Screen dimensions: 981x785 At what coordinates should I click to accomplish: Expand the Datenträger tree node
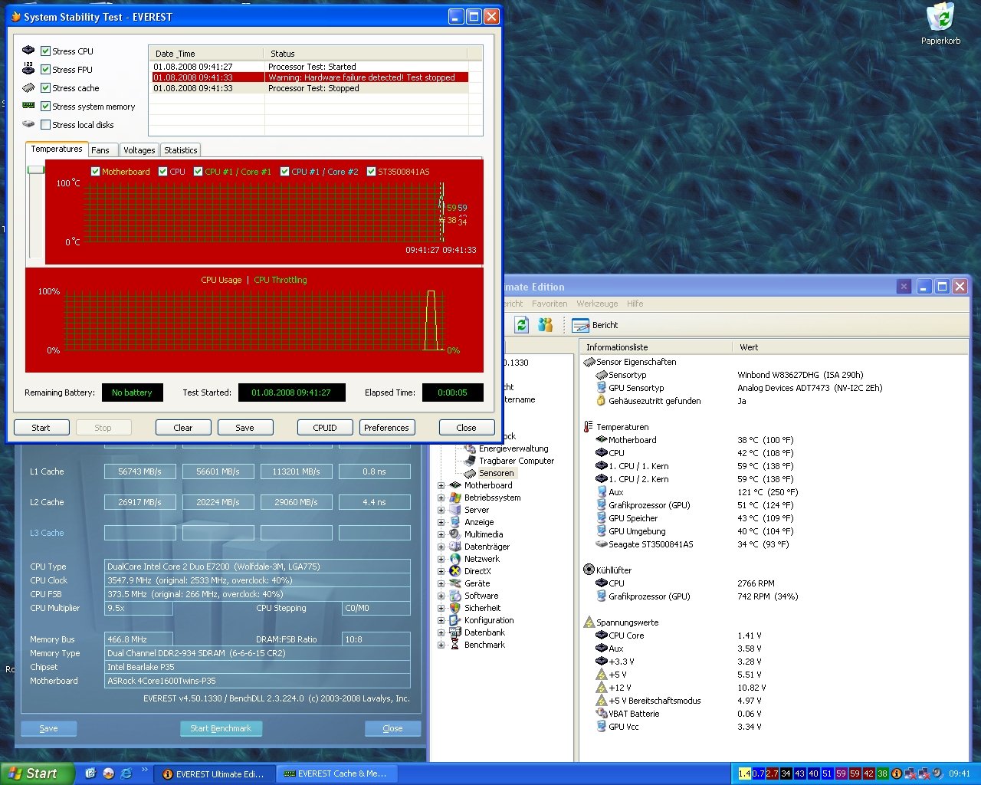441,547
